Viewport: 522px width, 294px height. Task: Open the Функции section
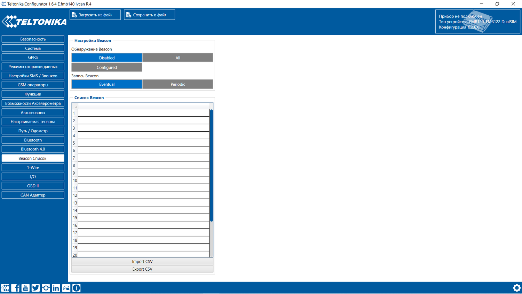coord(33,94)
